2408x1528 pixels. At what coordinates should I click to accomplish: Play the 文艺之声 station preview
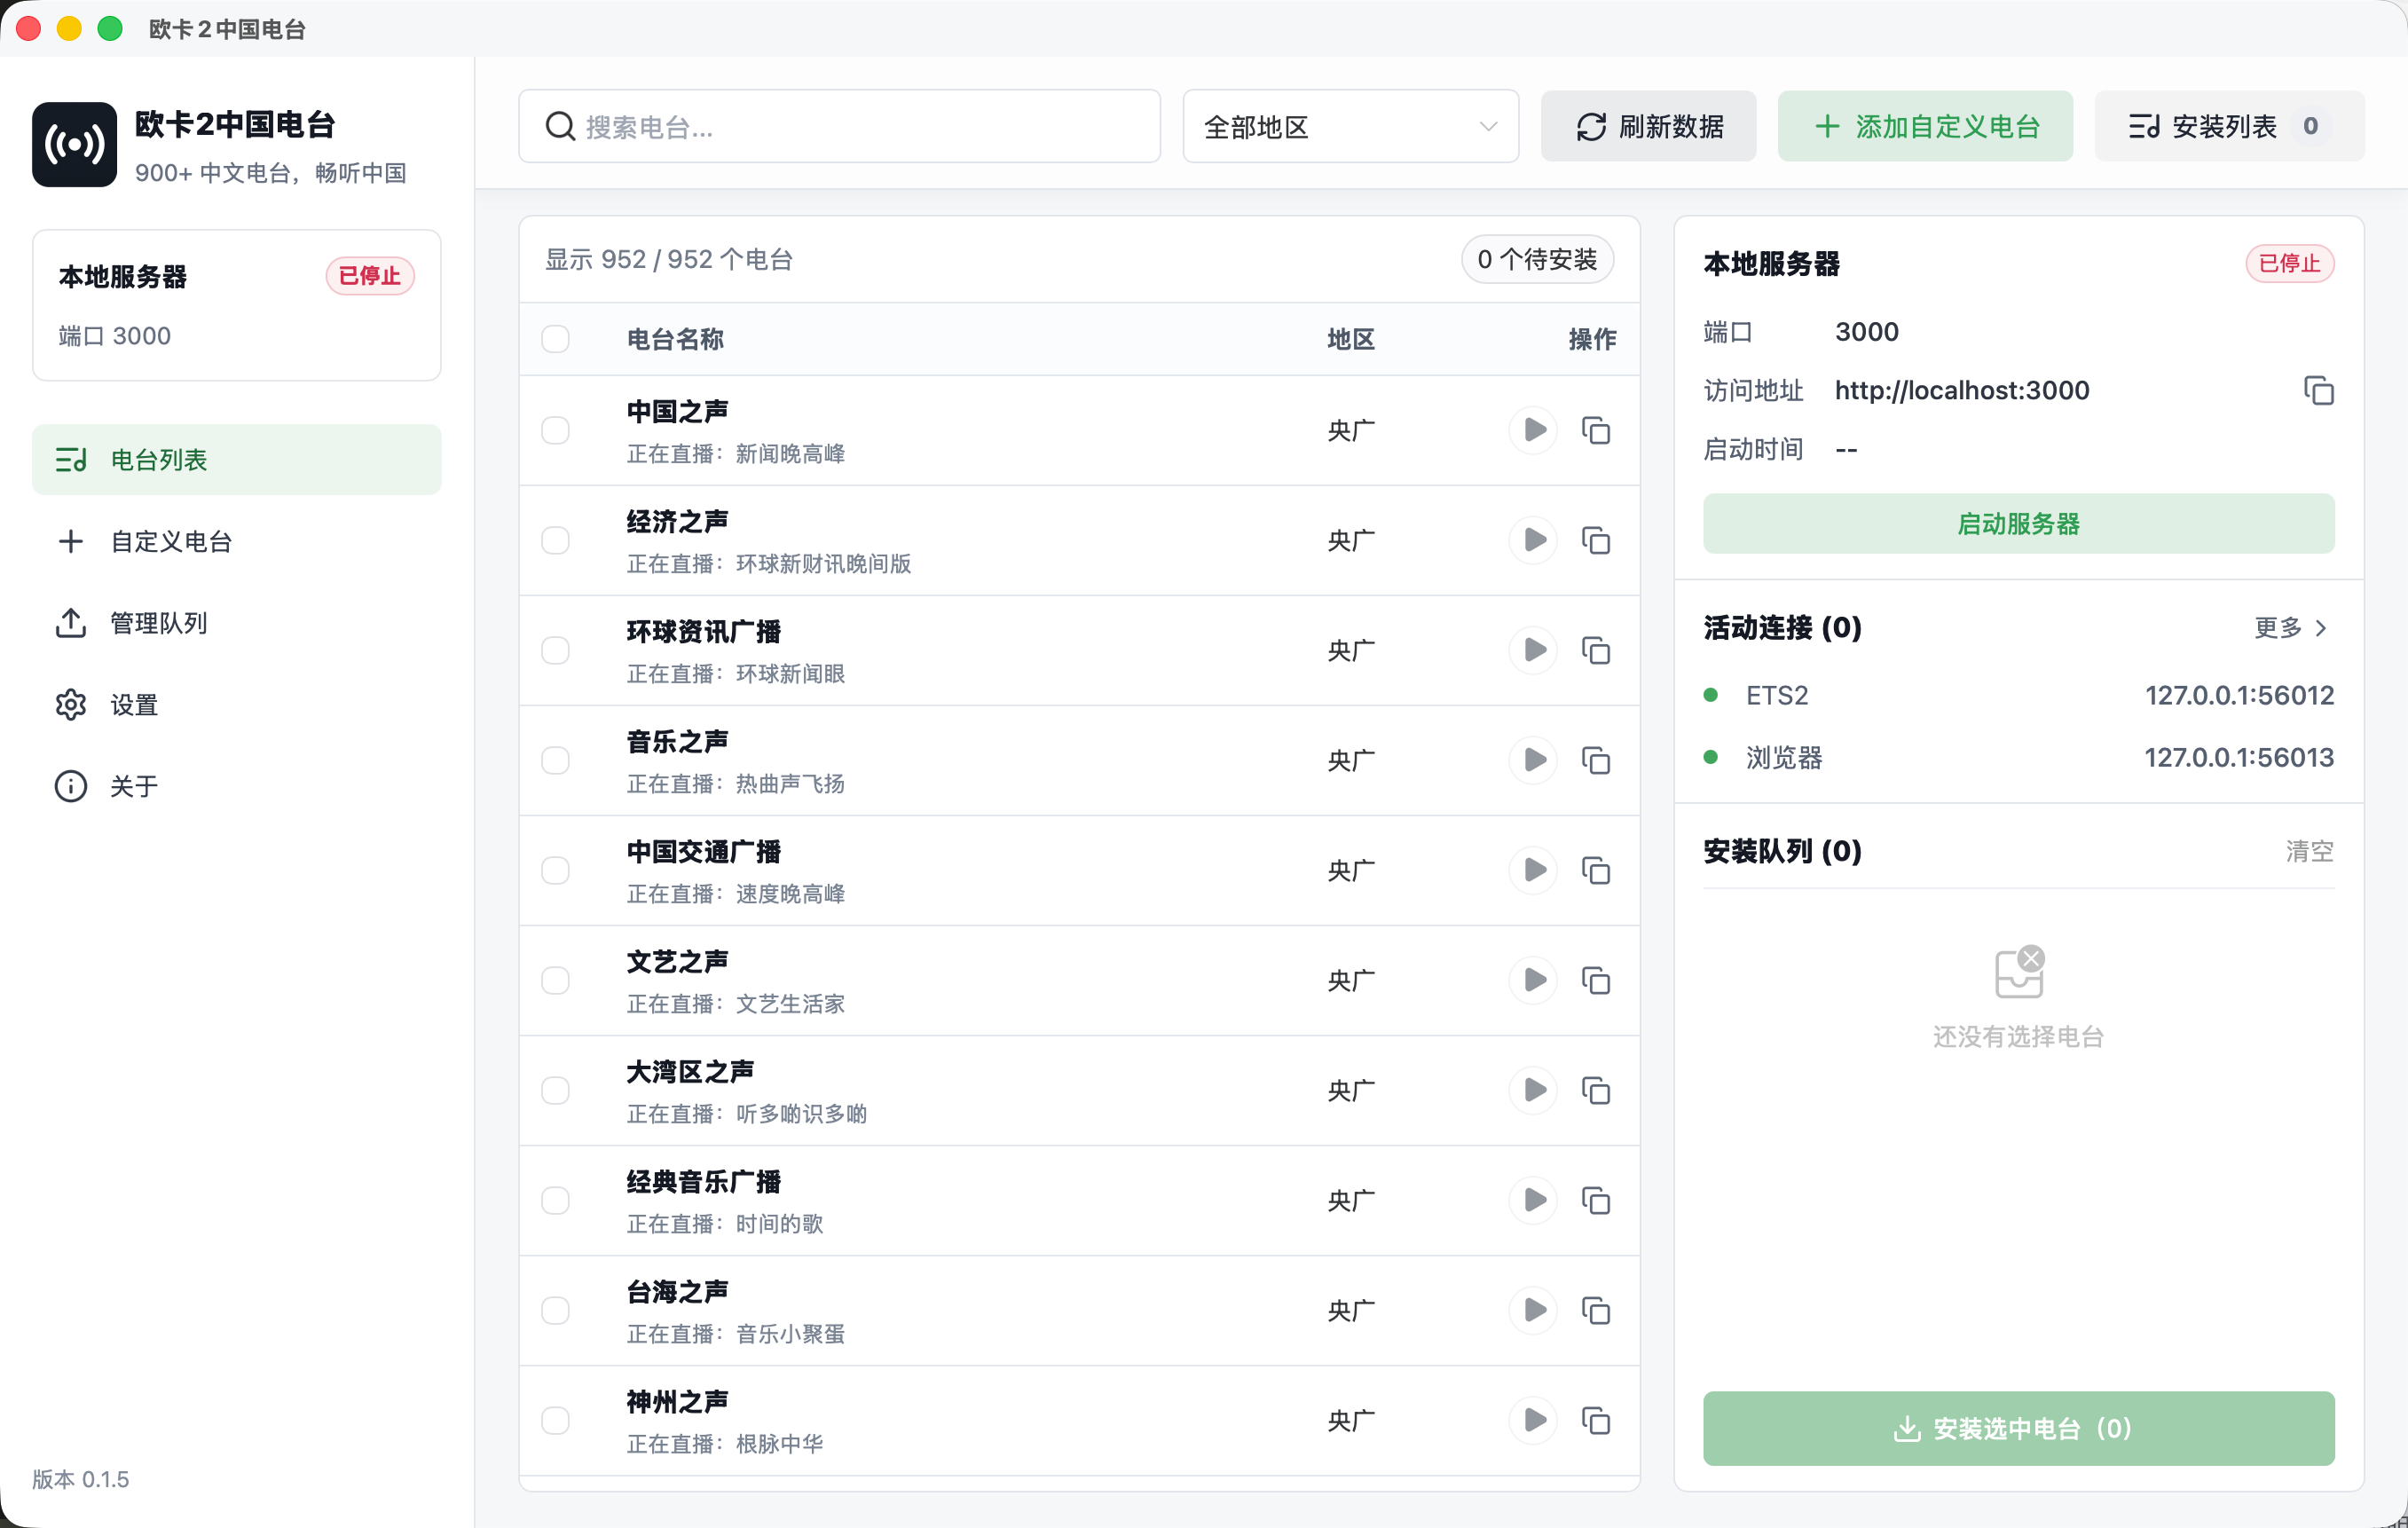pos(1533,980)
